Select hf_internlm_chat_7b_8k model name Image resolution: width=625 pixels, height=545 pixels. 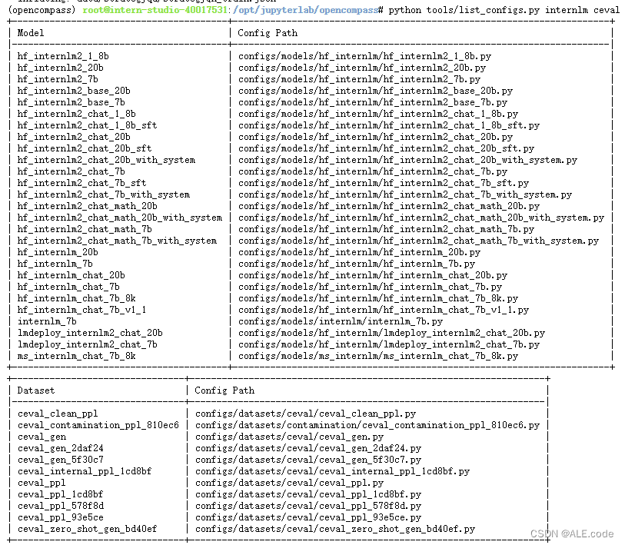tap(77, 299)
